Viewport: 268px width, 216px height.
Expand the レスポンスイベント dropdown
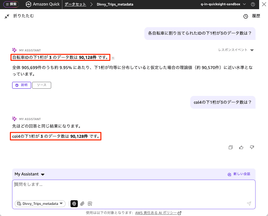[x=236, y=50]
